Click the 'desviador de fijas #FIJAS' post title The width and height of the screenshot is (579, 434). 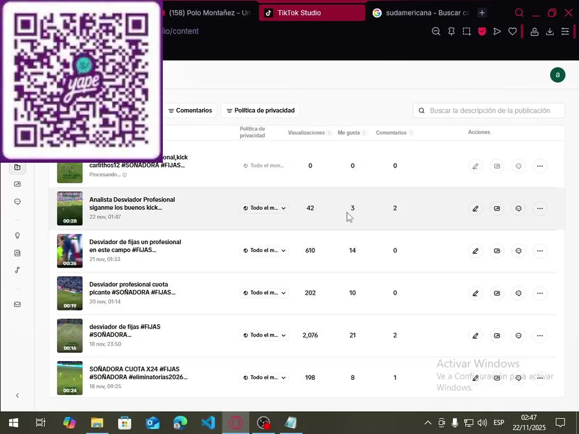tap(125, 331)
